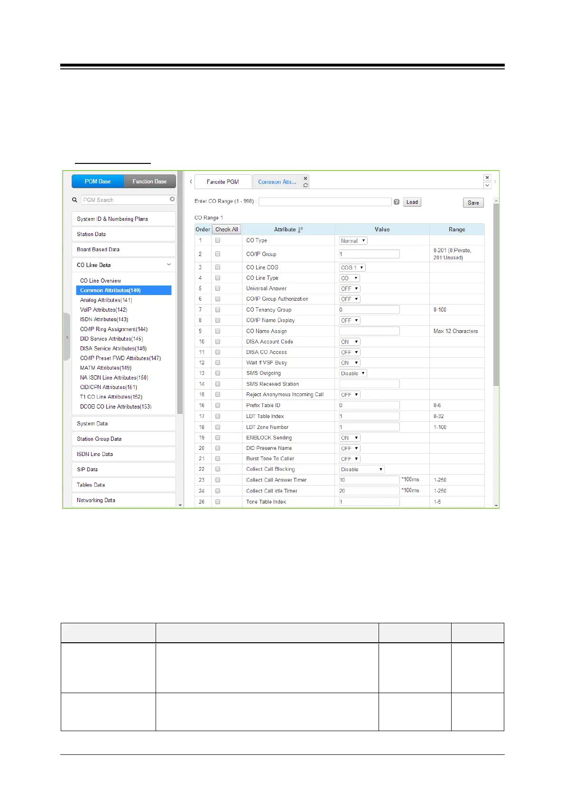
Task: Open DCOB CO Line Attributes(153) item
Action: point(116,407)
